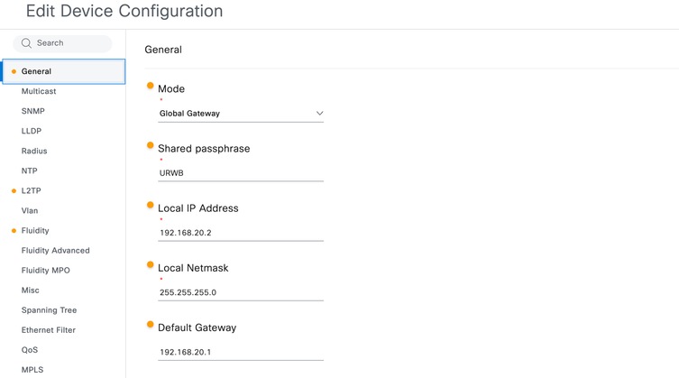Click the orange dot beside Default Gateway
This screenshot has width=679, height=378.
click(x=151, y=324)
